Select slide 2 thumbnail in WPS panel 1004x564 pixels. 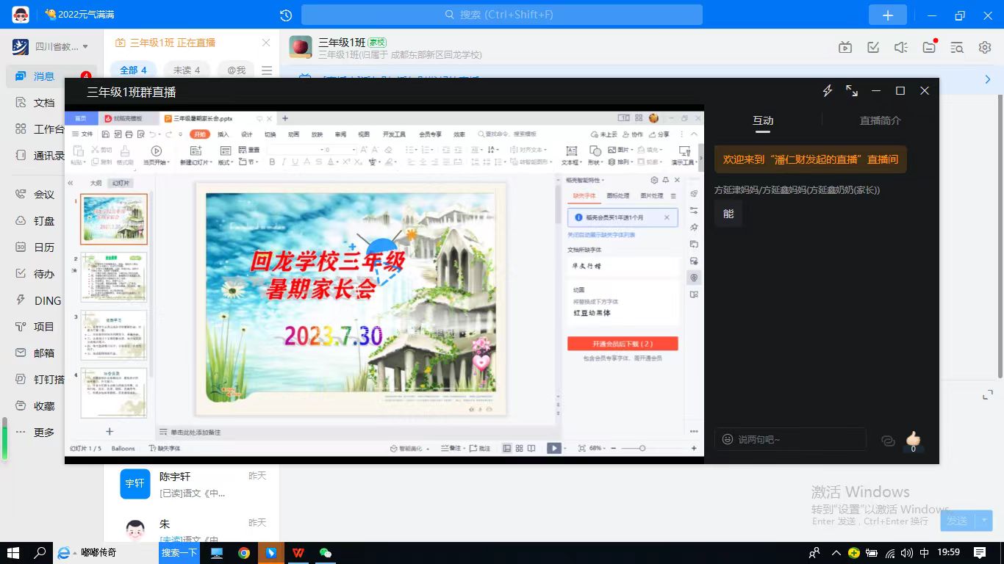pos(114,278)
